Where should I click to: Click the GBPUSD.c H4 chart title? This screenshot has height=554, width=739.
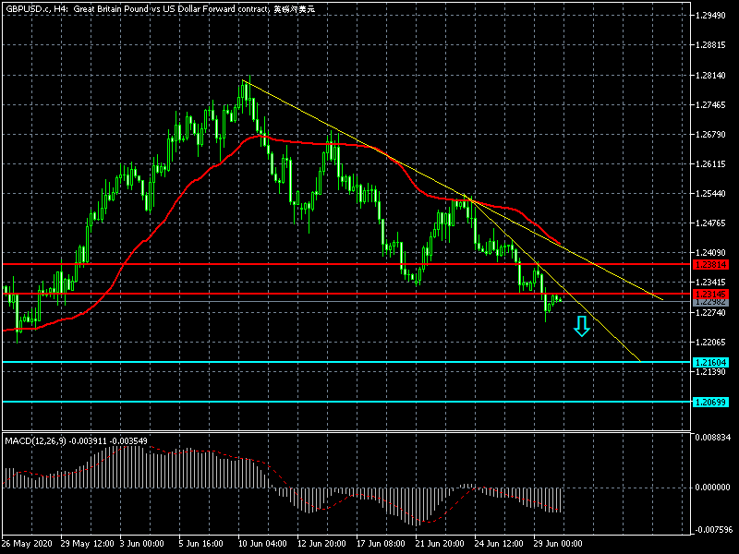tap(157, 8)
